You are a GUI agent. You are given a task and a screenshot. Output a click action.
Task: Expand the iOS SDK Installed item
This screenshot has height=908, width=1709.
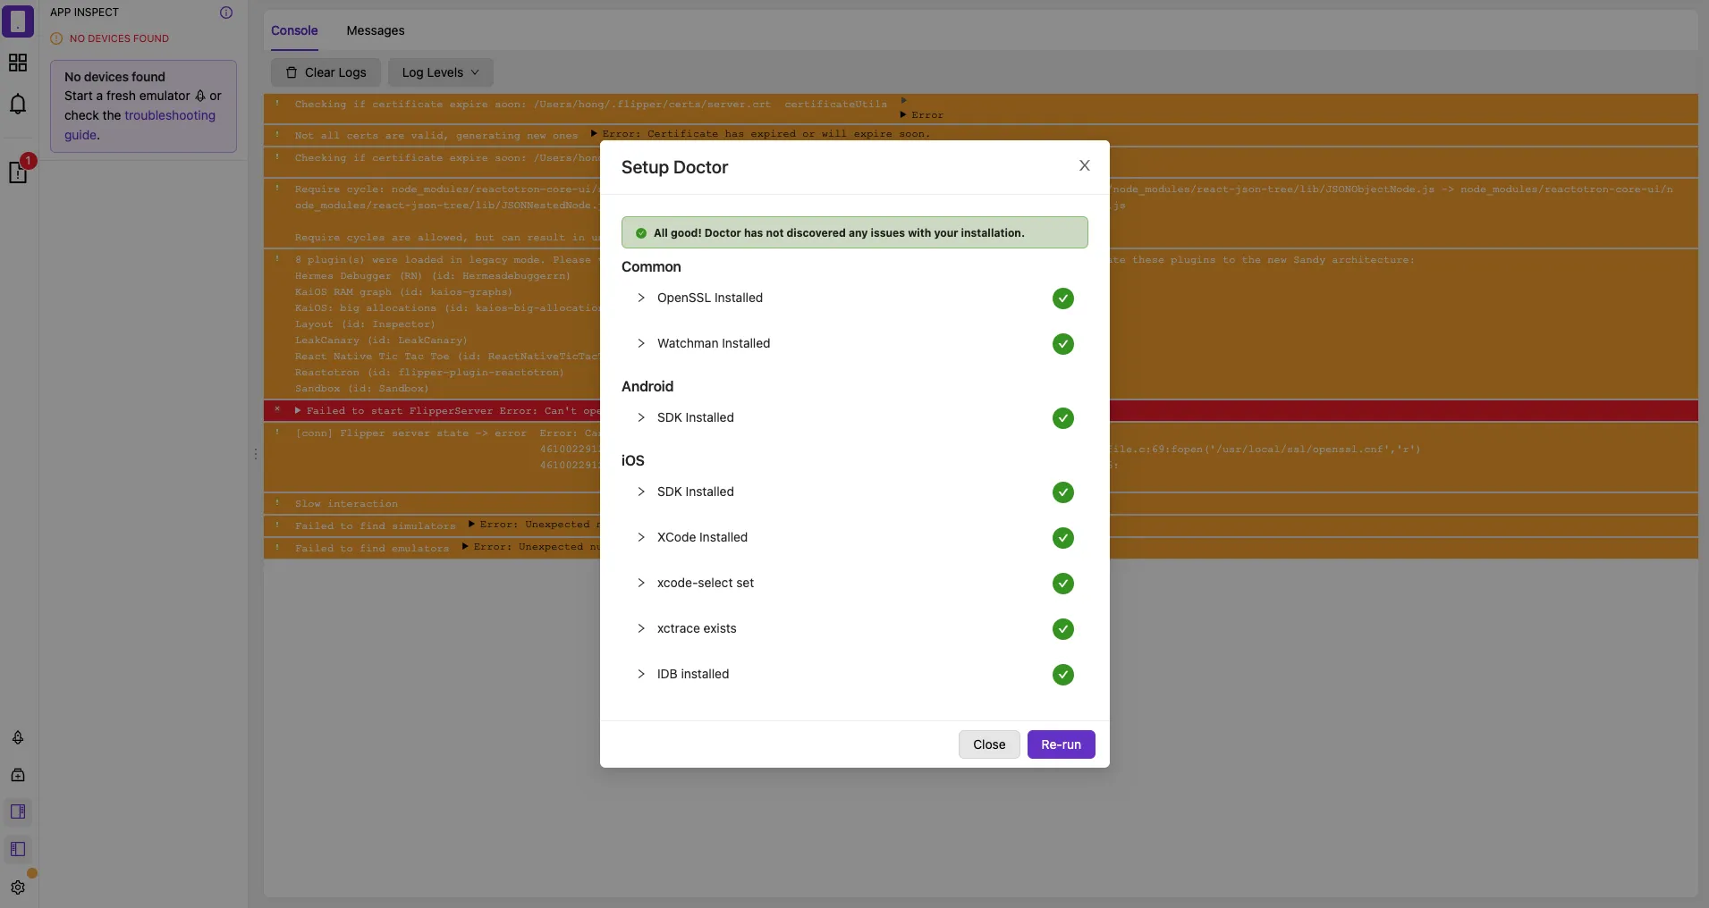[x=641, y=492]
